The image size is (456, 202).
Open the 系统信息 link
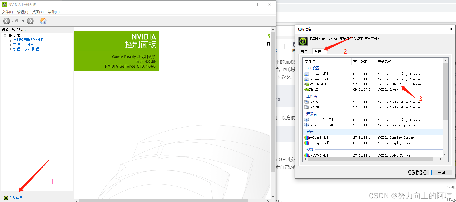pyautogui.click(x=16, y=198)
